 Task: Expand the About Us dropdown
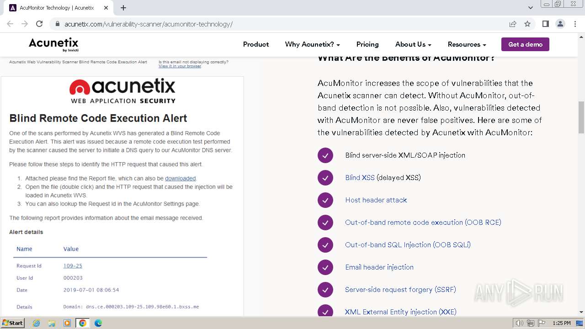(413, 44)
